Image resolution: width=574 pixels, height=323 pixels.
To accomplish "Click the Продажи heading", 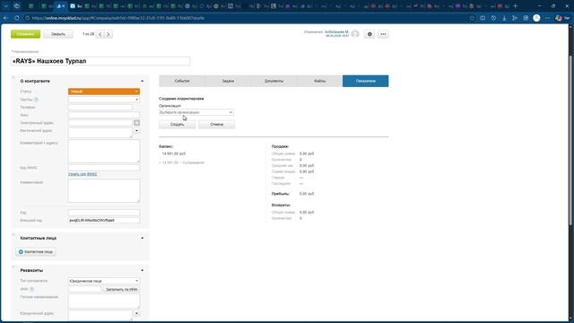I will [x=280, y=146].
